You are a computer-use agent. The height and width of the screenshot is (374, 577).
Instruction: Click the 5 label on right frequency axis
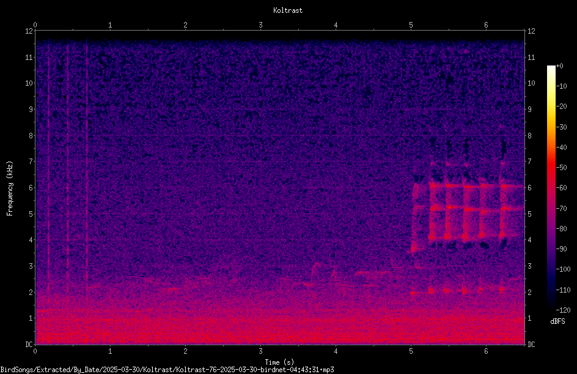pyautogui.click(x=529, y=214)
